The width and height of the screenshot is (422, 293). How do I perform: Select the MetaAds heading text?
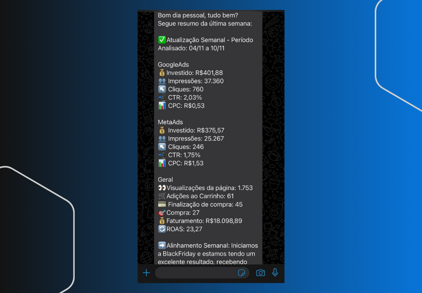click(x=170, y=122)
